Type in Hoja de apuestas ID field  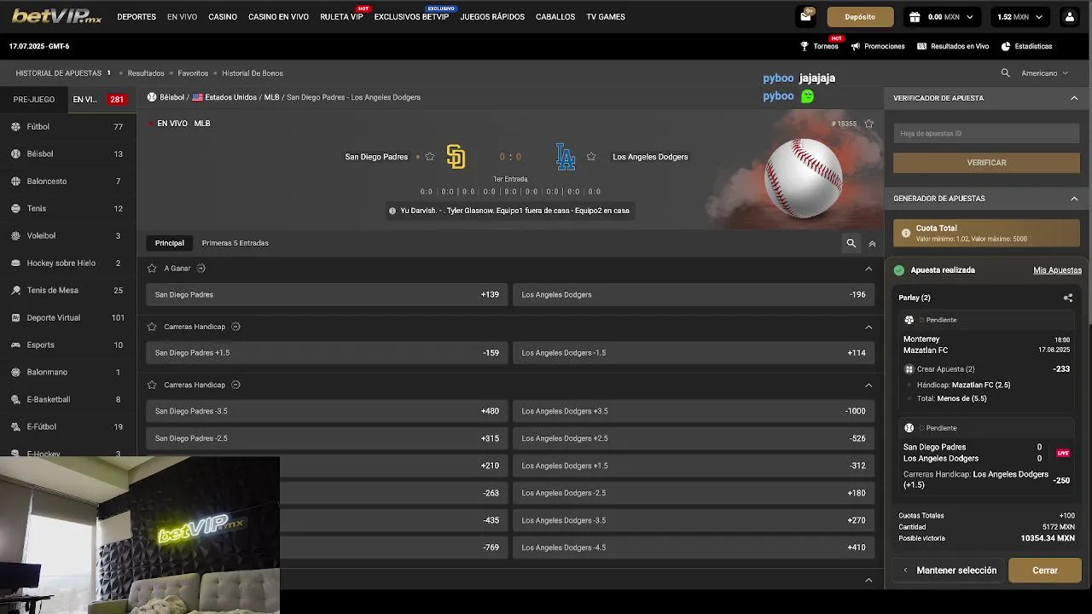(986, 133)
